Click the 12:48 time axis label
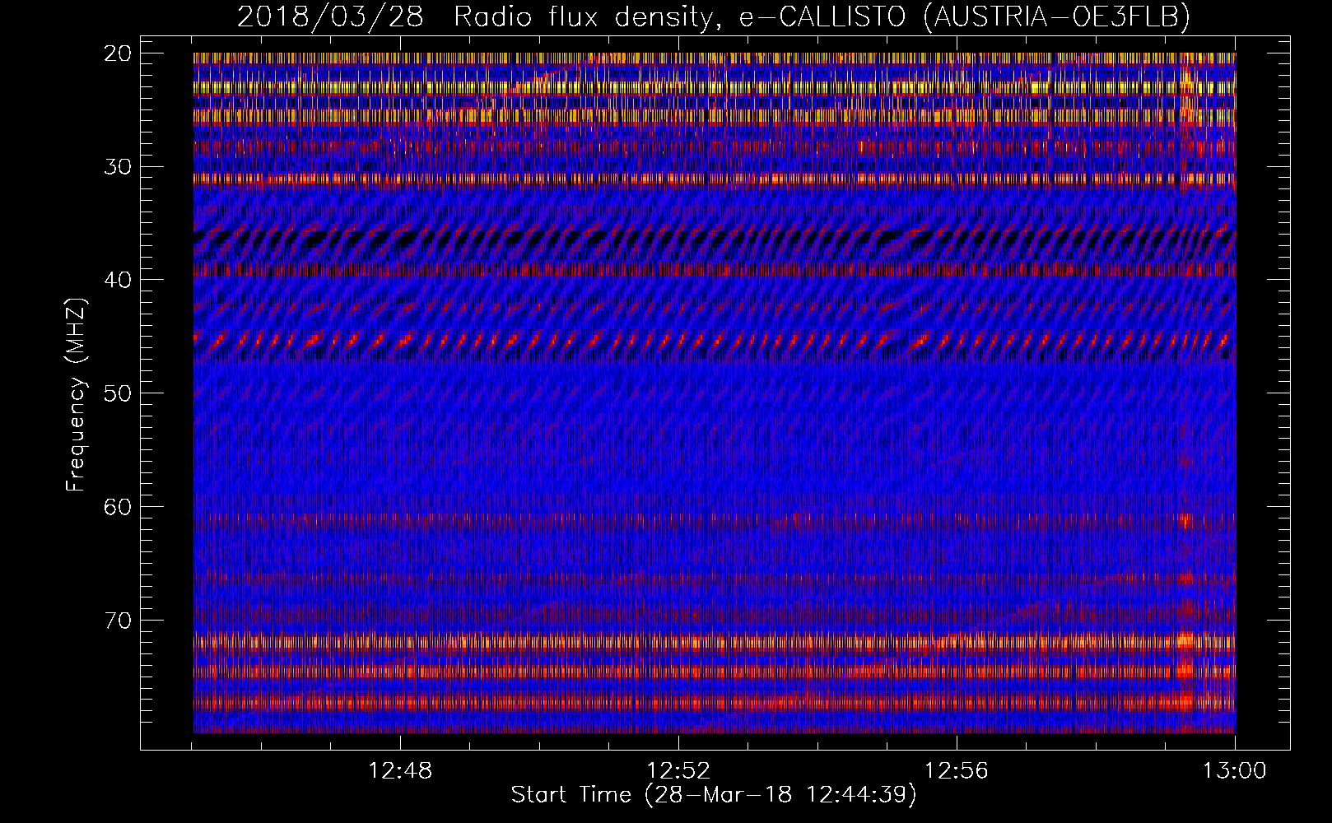1332x823 pixels. tap(400, 771)
